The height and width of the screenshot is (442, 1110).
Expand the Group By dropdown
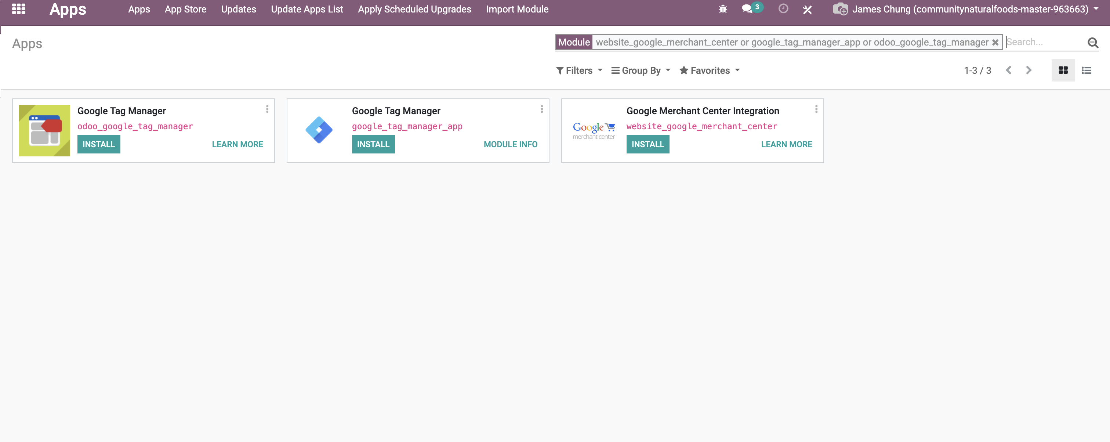[x=641, y=70]
